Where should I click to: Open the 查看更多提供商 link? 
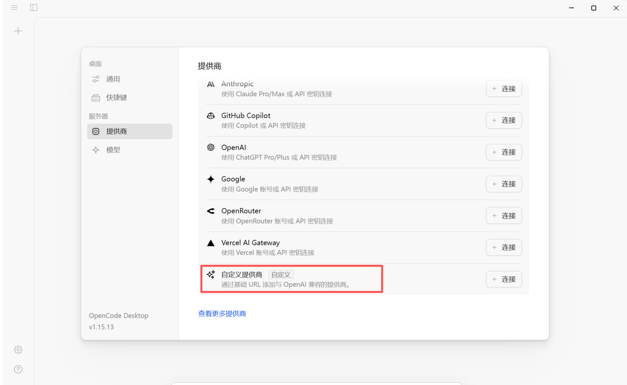222,314
